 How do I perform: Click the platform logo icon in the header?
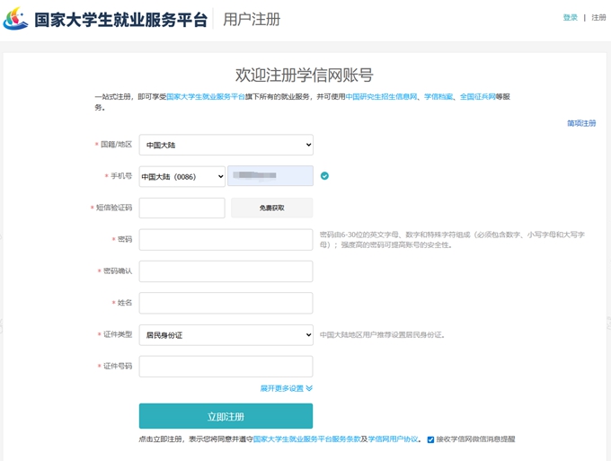[16, 19]
